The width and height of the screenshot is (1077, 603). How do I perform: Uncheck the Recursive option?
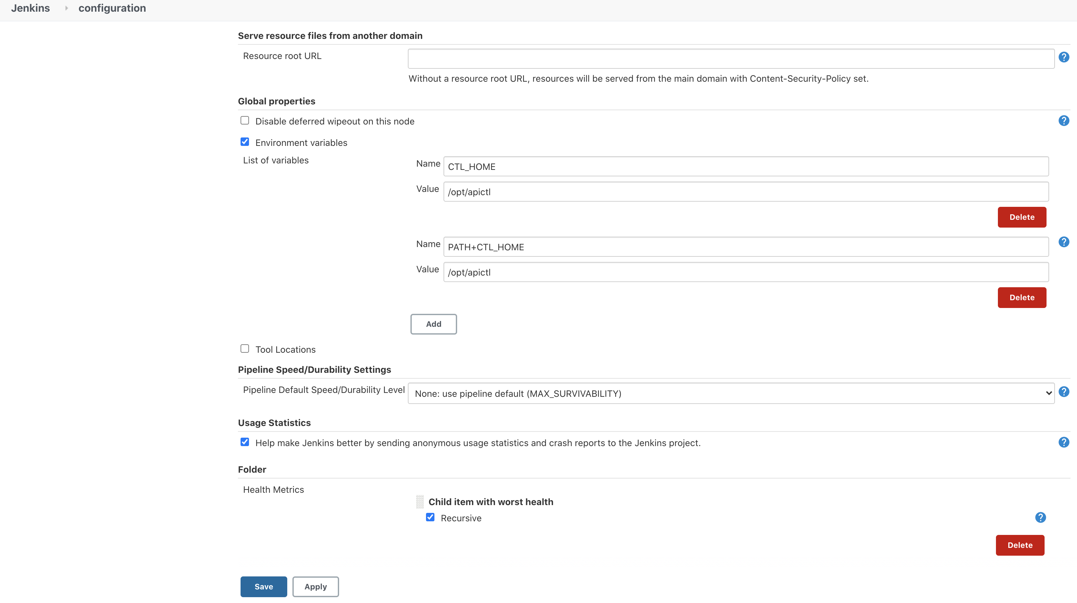(430, 517)
